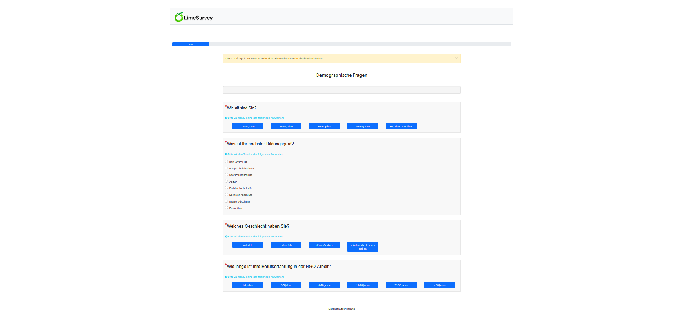Choose the 26-34 Jahre age option
Screen dimensions: 684x323
[x=286, y=126]
